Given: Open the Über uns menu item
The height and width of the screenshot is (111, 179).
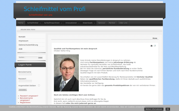Looking at the screenshot, I should click(123, 23).
